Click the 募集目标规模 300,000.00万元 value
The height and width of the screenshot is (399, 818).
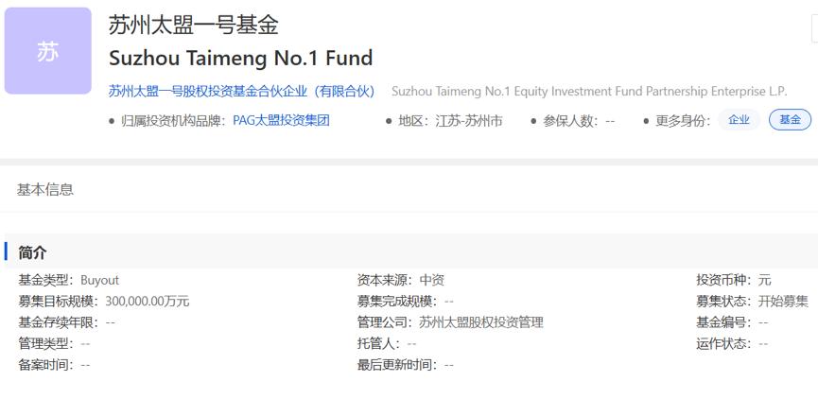coord(148,301)
